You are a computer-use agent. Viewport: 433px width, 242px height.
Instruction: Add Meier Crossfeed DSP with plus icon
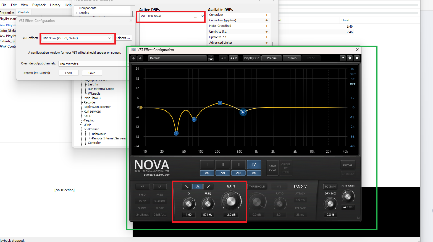(x=267, y=26)
